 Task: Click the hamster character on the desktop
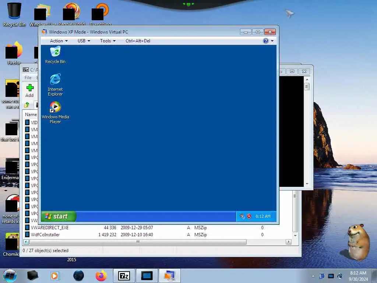point(358,242)
